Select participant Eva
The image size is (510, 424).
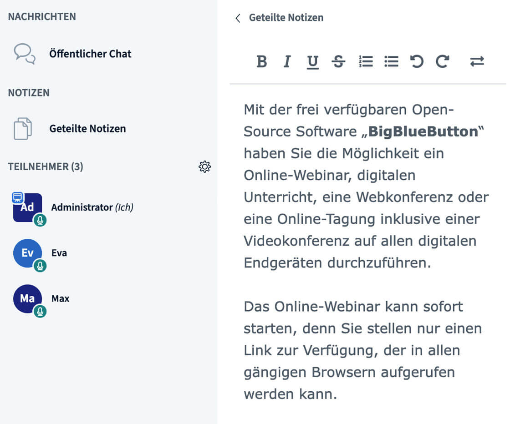click(x=59, y=253)
